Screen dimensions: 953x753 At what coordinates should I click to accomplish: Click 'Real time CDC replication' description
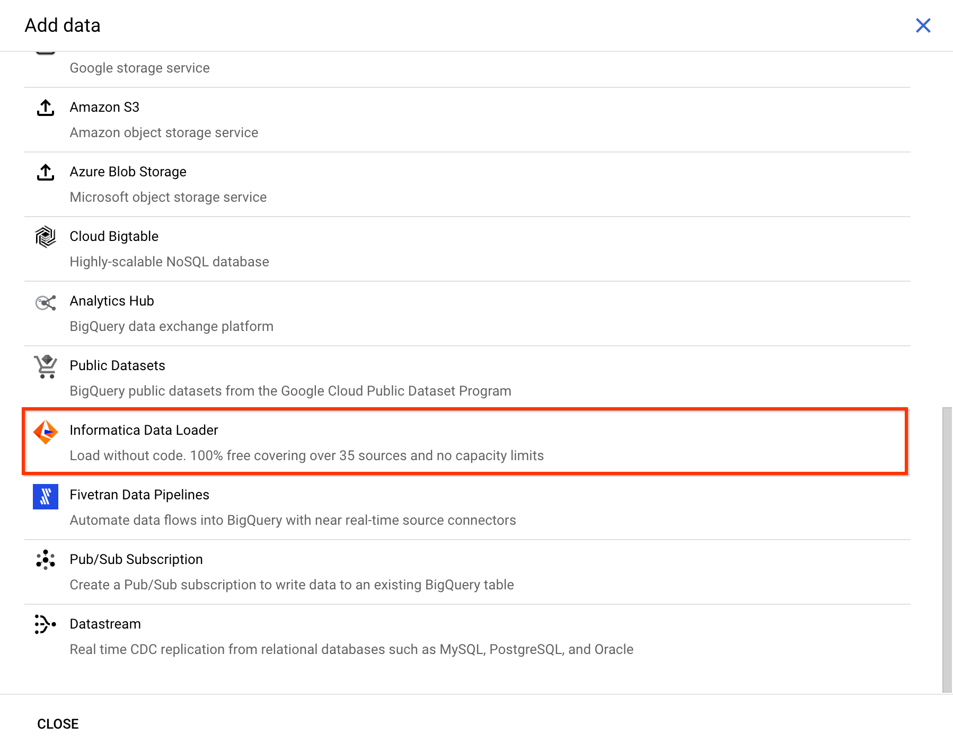click(351, 650)
